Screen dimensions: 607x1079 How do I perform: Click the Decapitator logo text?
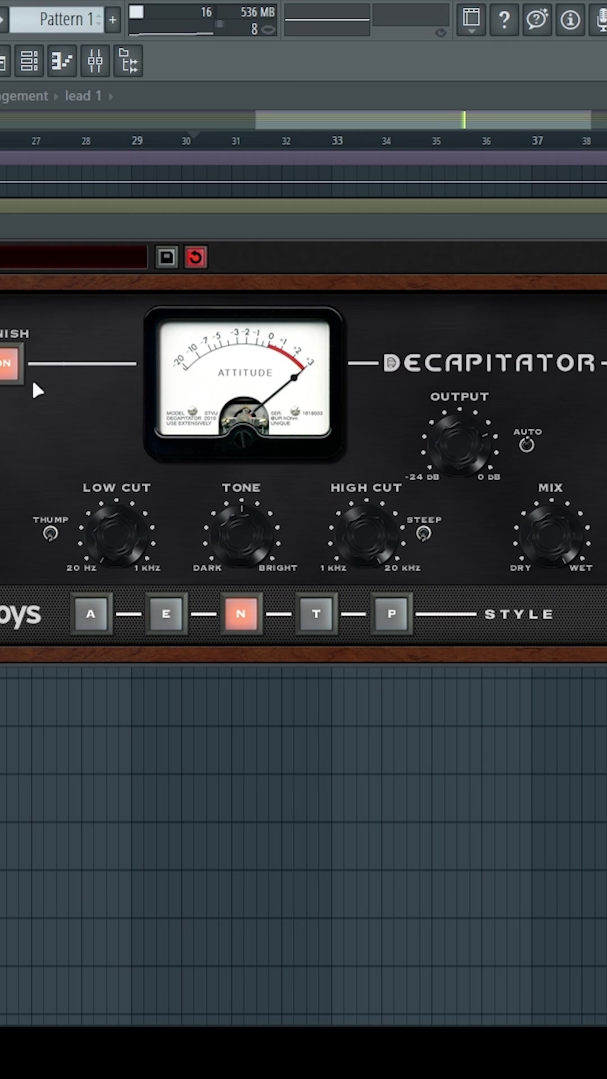coord(490,363)
